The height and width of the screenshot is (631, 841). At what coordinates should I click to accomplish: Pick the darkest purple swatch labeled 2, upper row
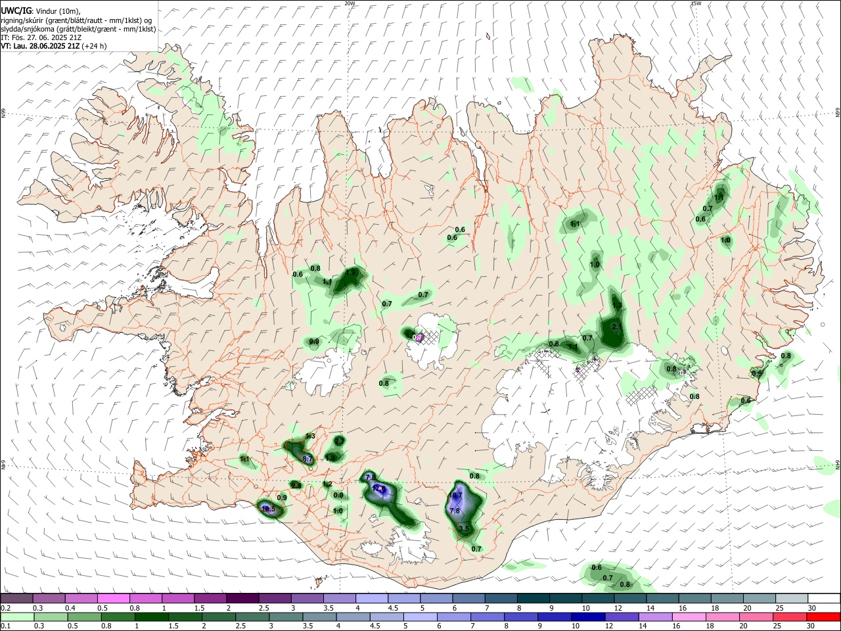[x=242, y=598]
